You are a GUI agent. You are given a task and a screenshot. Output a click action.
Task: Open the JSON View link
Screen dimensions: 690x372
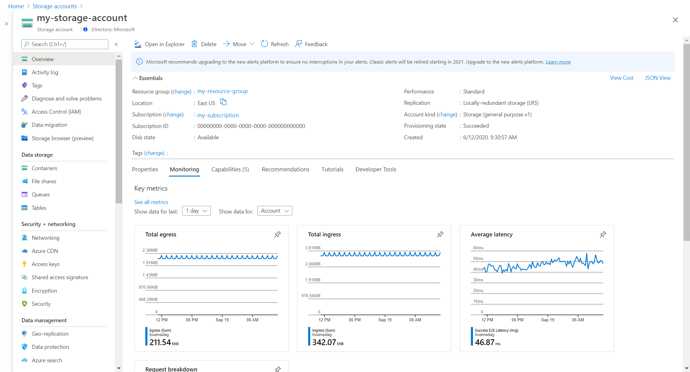pos(657,78)
